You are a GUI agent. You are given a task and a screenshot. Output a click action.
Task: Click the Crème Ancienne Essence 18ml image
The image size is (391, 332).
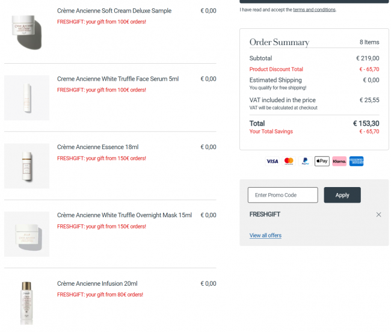26,165
